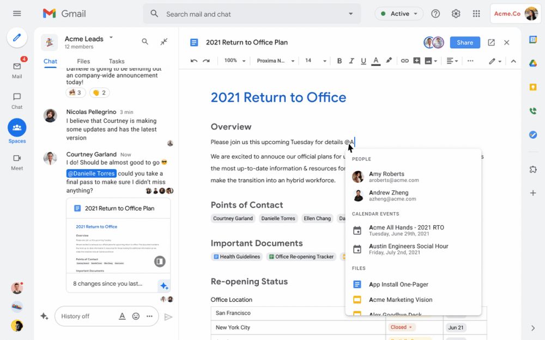Viewport: 545px width, 340px height.
Task: Open the insert comment tool
Action: 417,60
